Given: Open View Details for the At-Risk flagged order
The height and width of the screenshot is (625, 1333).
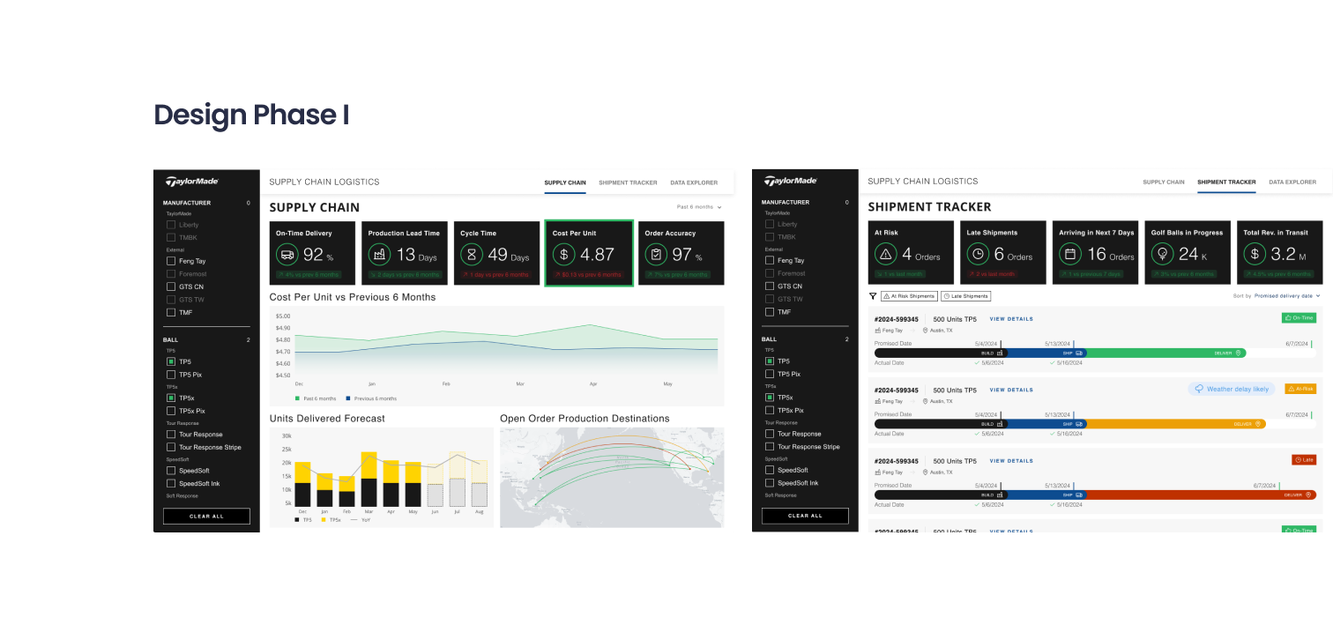Looking at the screenshot, I should [x=1011, y=390].
